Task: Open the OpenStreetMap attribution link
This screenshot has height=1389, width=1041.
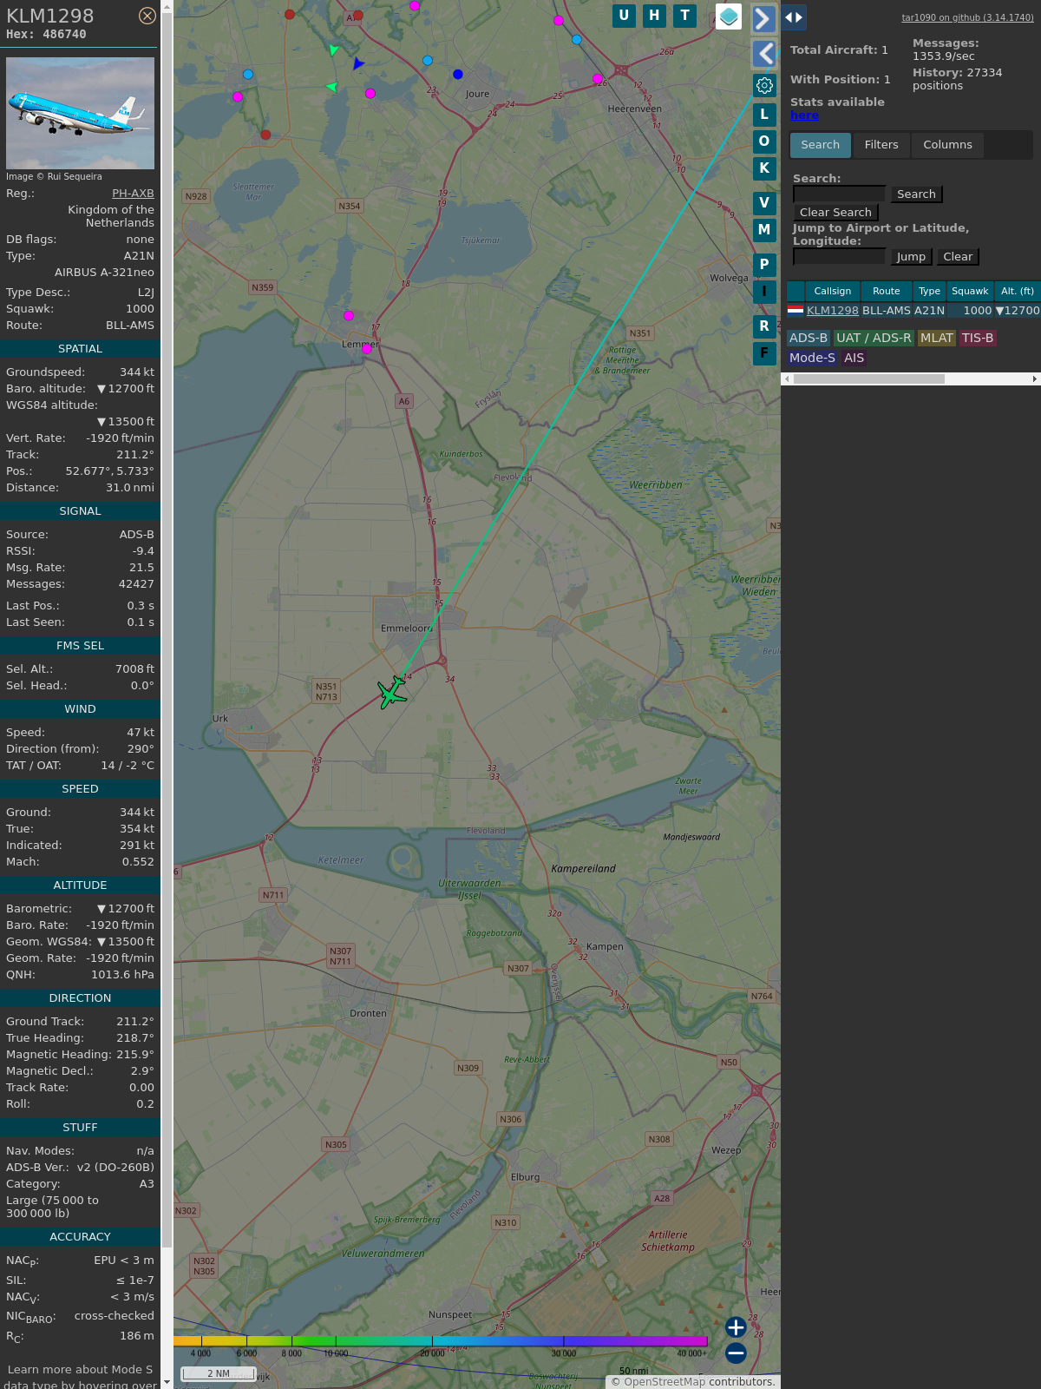Action: [665, 1382]
